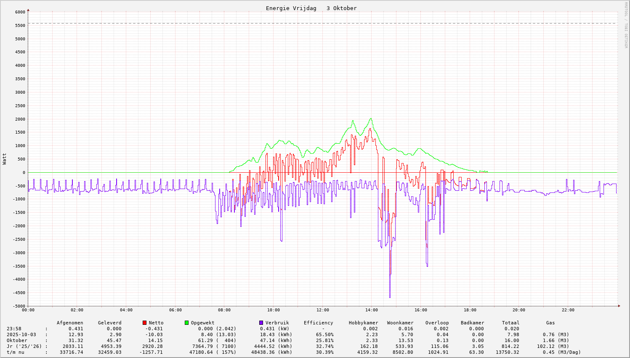Click the Woonkamer column header

[x=400, y=323]
